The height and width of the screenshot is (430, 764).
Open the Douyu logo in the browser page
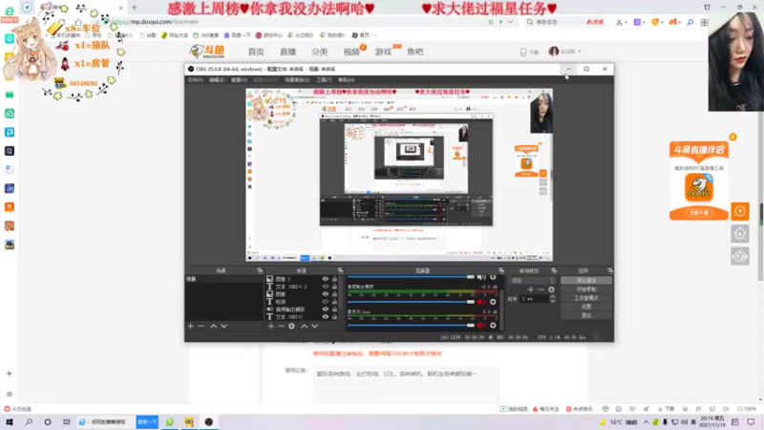pos(207,52)
